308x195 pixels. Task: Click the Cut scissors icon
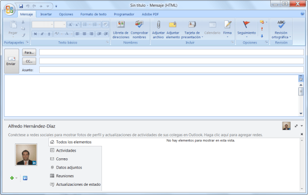(x=23, y=22)
